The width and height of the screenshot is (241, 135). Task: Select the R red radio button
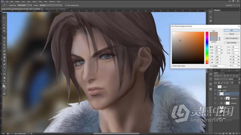pos(211,56)
